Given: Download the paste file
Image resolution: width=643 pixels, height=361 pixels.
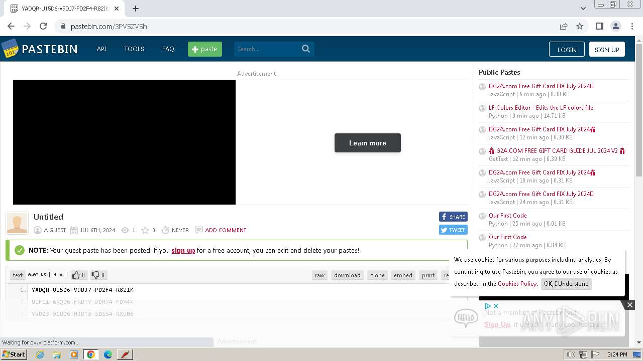Looking at the screenshot, I should coord(347,275).
